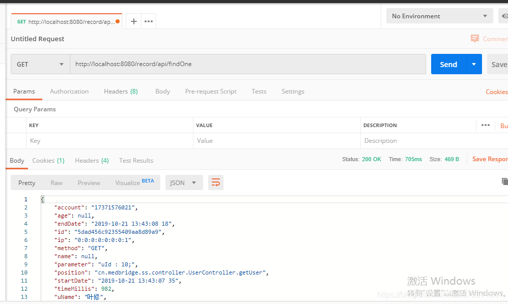Click Save Response

pyautogui.click(x=490, y=159)
